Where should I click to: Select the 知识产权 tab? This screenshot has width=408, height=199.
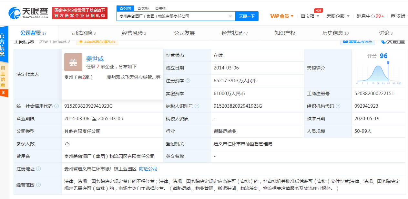pyautogui.click(x=285, y=33)
